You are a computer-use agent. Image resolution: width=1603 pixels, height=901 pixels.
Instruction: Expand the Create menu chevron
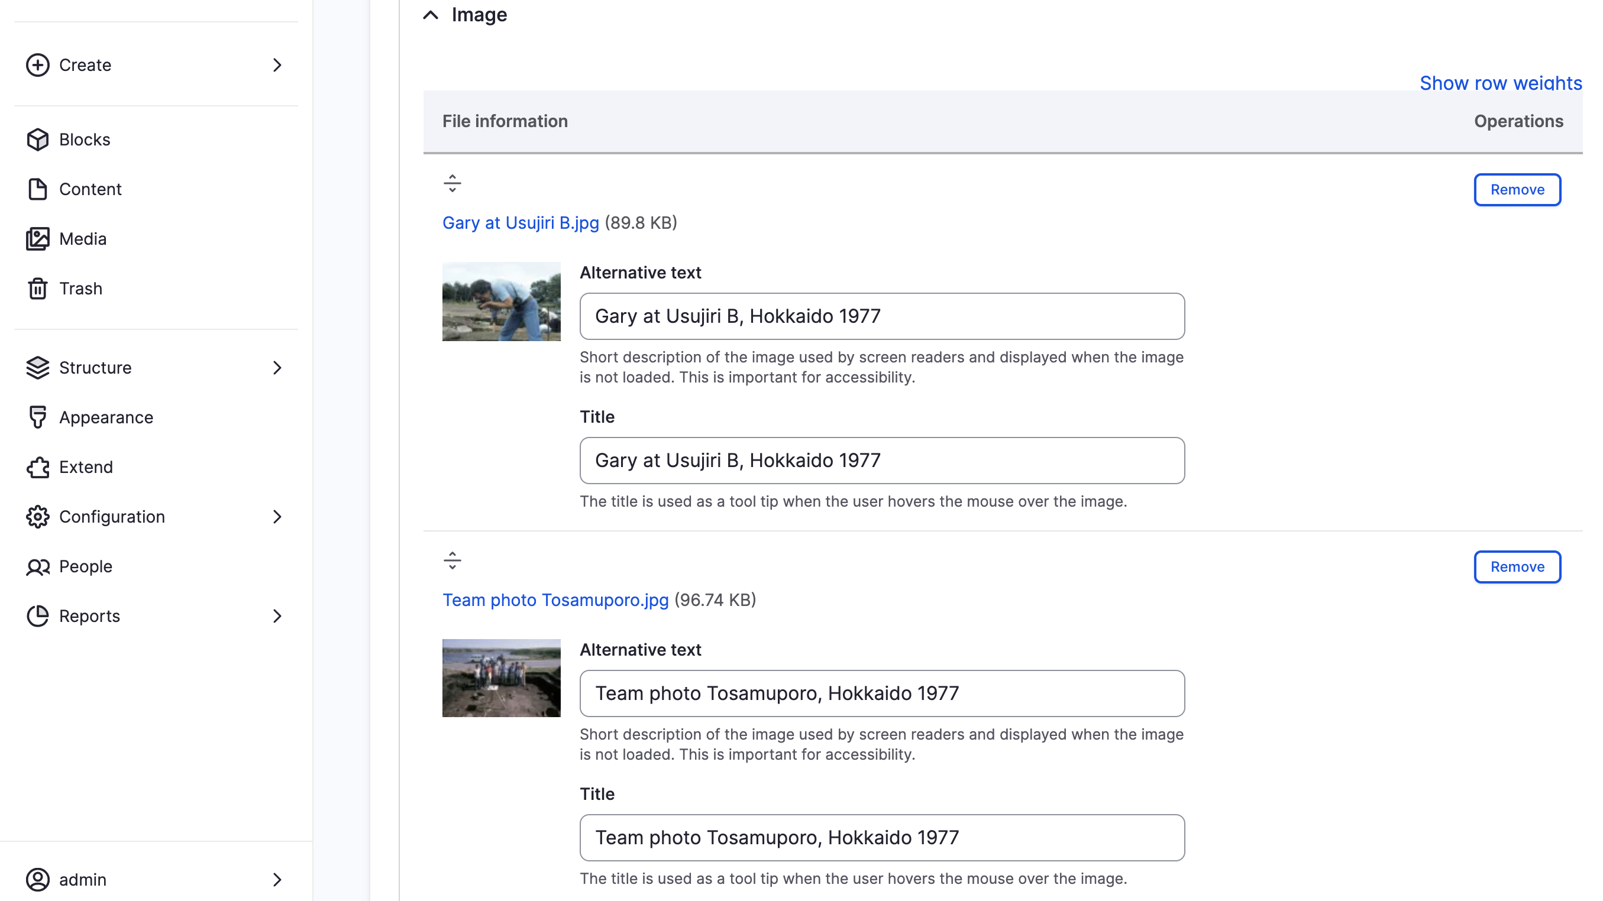tap(277, 64)
